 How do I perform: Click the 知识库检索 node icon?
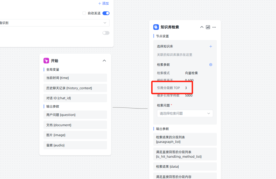click(x=156, y=27)
